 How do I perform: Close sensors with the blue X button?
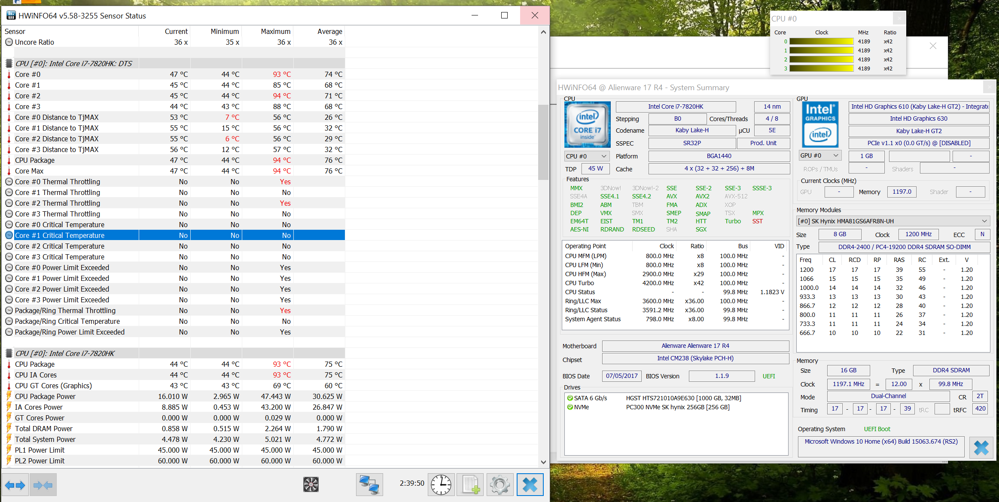530,485
